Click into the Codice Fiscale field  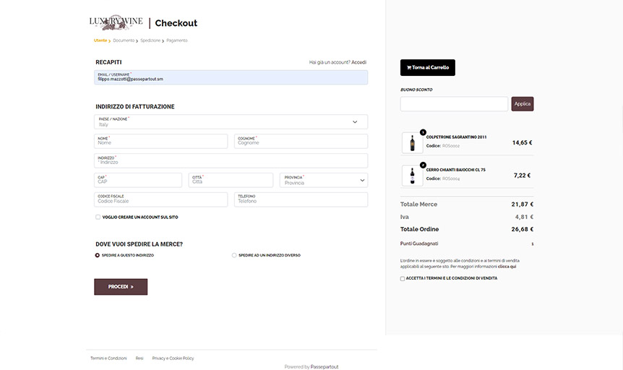pyautogui.click(x=162, y=199)
